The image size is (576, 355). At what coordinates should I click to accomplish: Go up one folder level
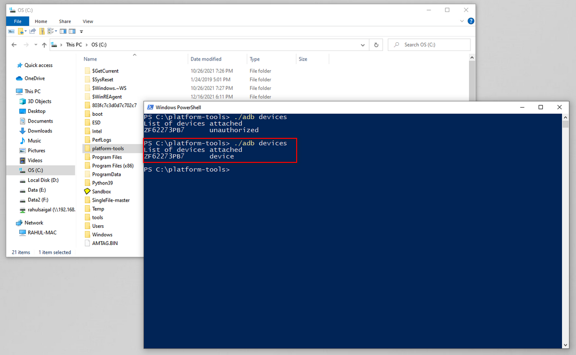tap(44, 45)
